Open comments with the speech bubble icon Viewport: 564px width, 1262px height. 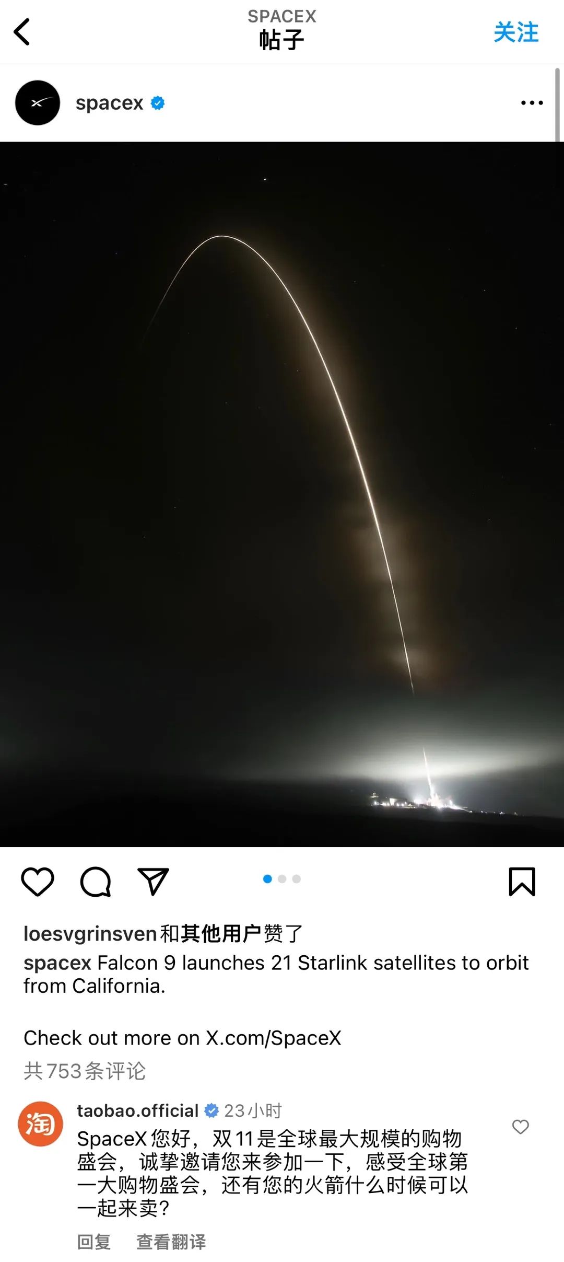[96, 882]
